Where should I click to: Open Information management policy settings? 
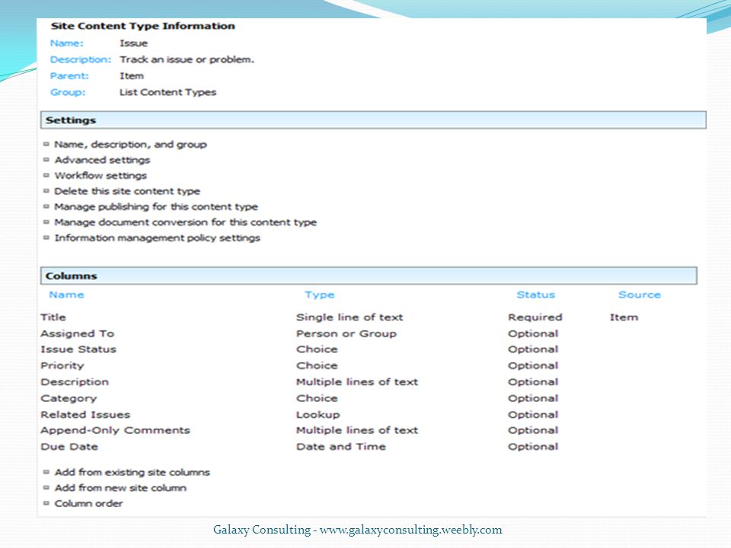[x=157, y=237]
